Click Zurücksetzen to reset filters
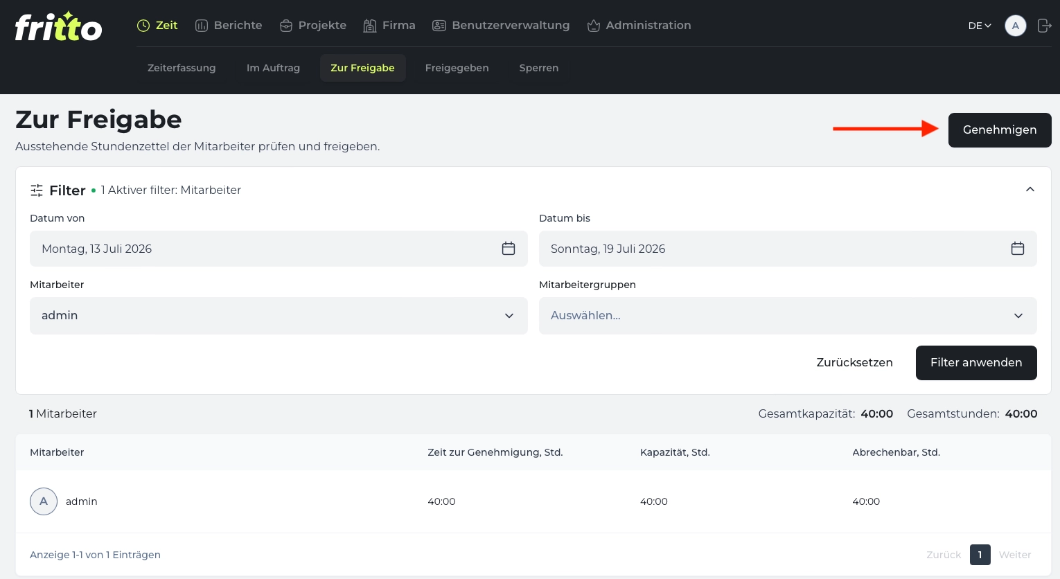Viewport: 1060px width, 579px height. coord(854,363)
